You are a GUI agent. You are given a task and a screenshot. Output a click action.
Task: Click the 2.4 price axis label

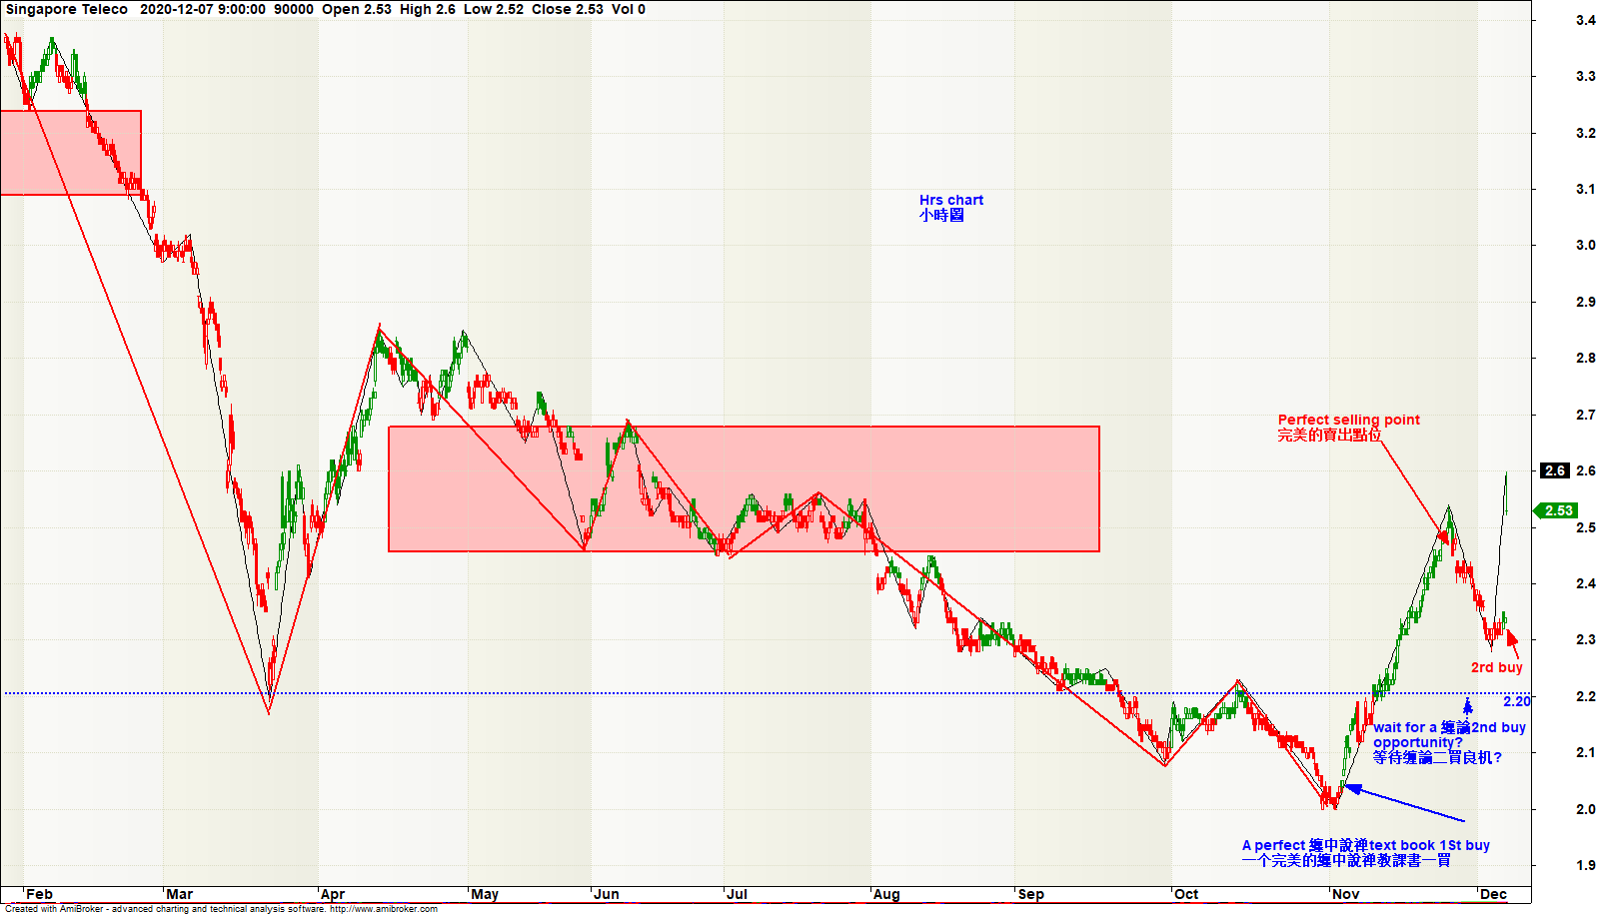pos(1586,583)
